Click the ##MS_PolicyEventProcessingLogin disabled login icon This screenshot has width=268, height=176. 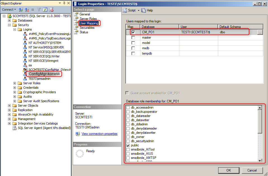25,34
